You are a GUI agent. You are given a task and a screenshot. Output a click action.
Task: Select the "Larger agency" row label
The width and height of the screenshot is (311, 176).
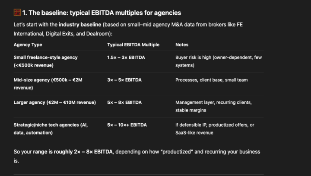point(55,102)
